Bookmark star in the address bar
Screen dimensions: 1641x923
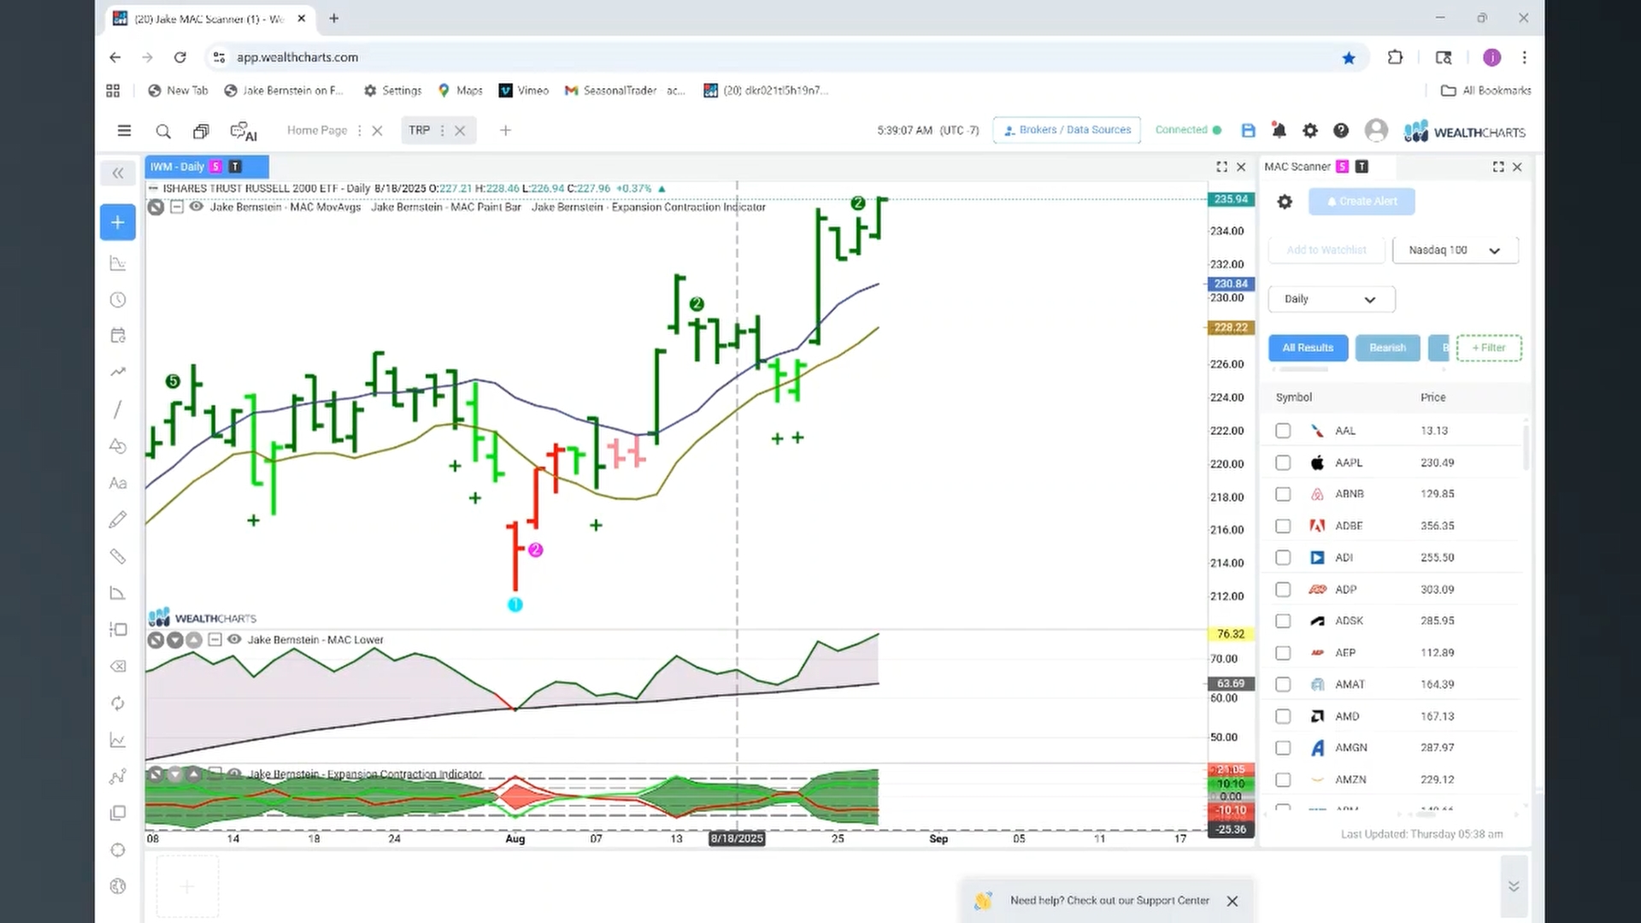[x=1349, y=57]
